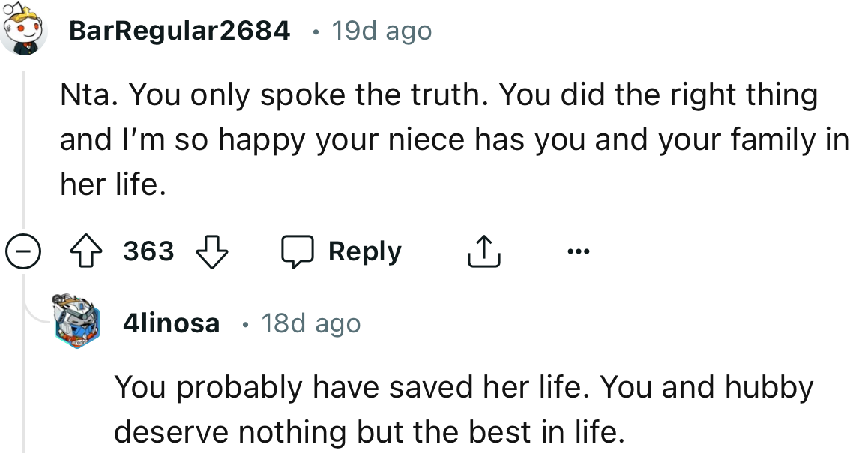
Task: Click the speech bubble reply icon
Action: point(297,252)
